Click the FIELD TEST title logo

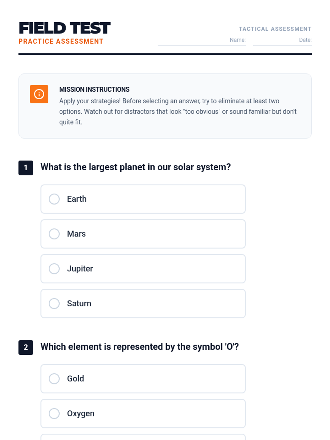[65, 28]
